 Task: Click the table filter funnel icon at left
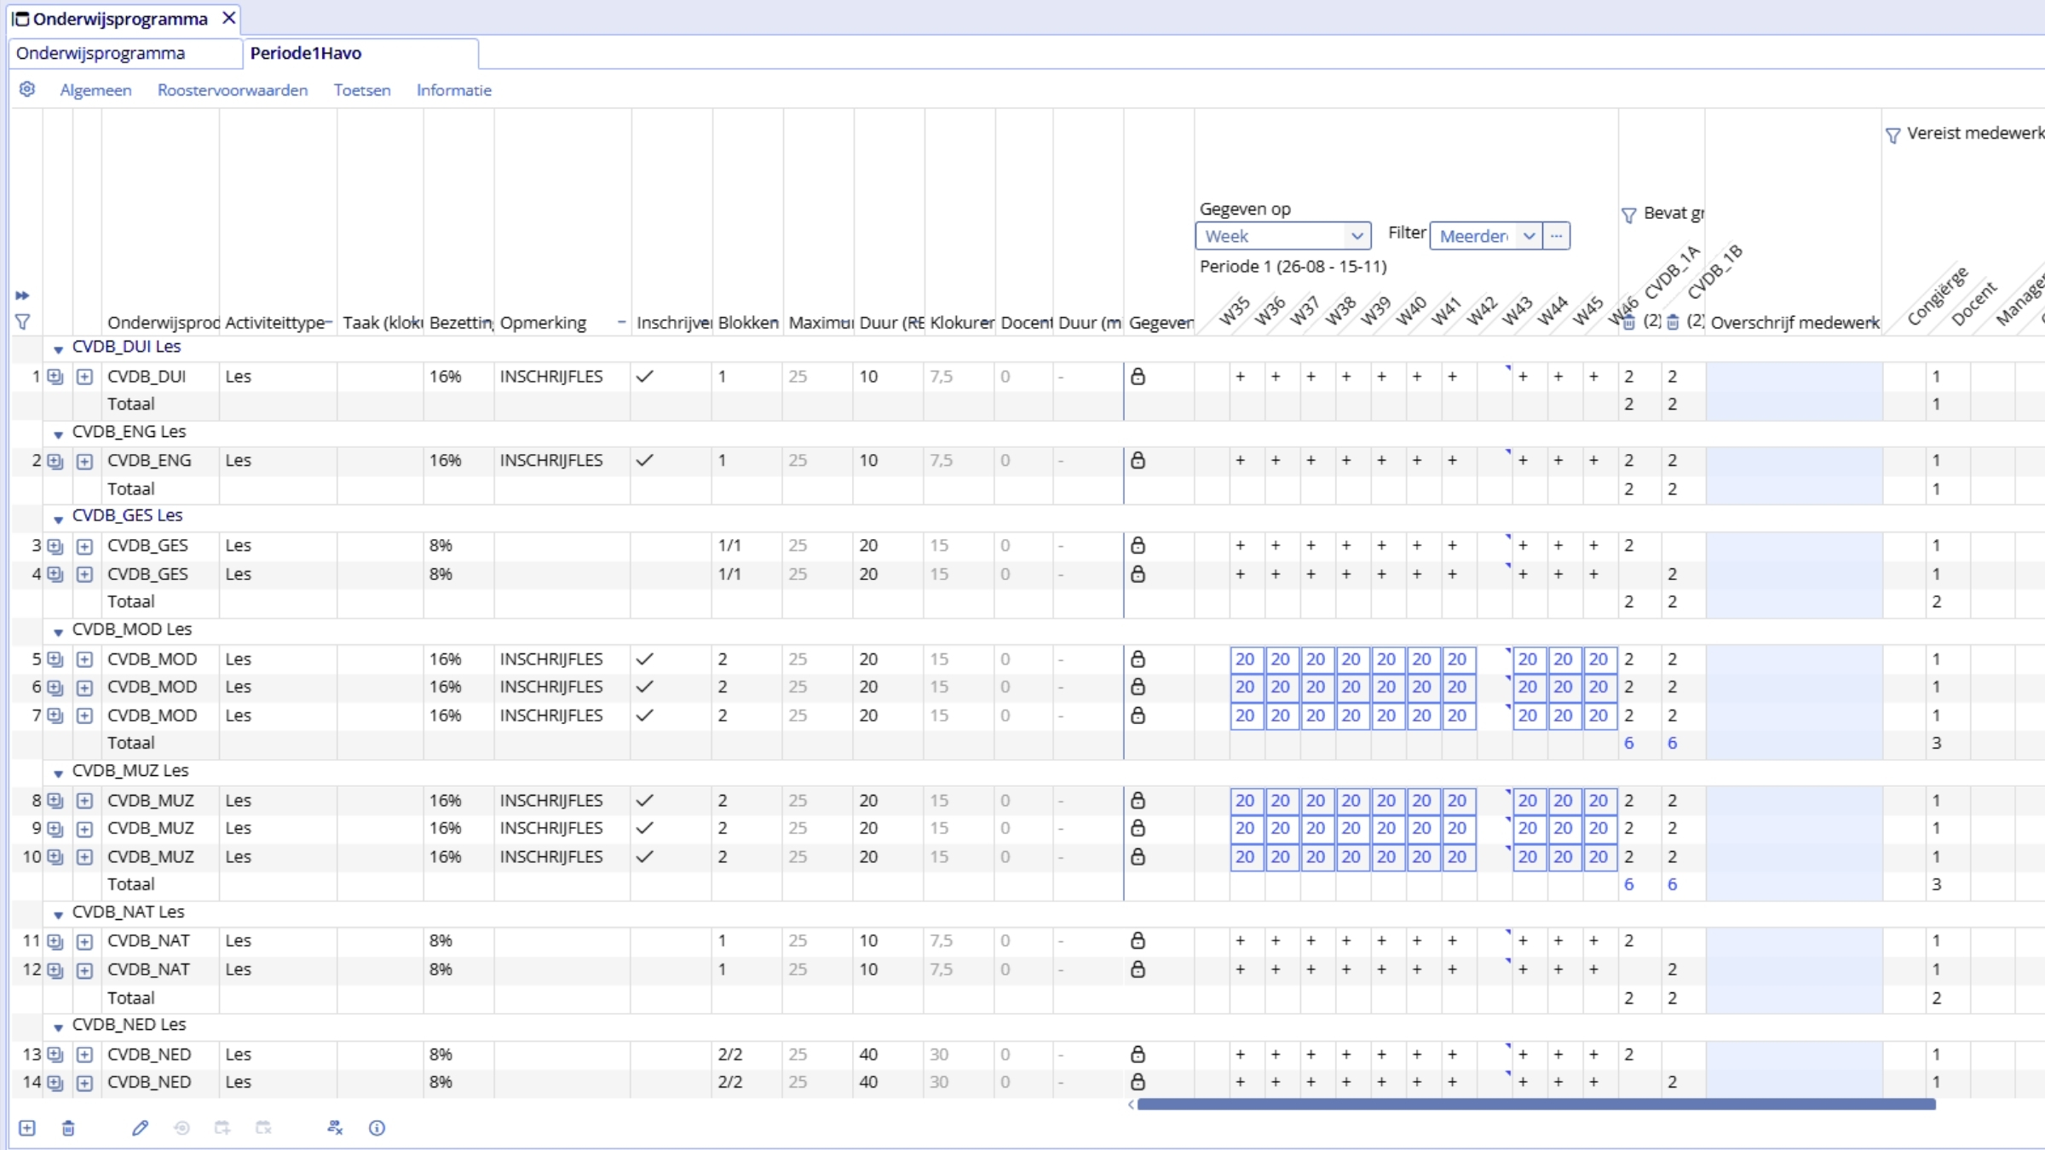point(23,322)
